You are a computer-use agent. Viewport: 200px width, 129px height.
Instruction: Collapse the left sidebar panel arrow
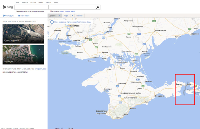pyautogui.click(x=49, y=37)
